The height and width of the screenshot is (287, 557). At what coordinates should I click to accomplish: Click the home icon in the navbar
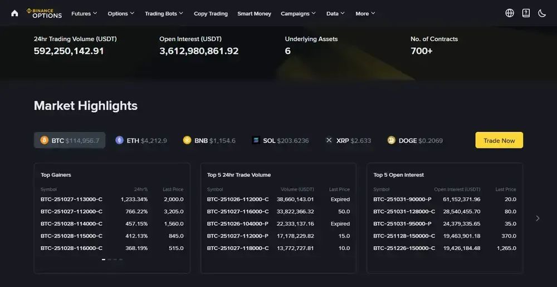pyautogui.click(x=14, y=13)
